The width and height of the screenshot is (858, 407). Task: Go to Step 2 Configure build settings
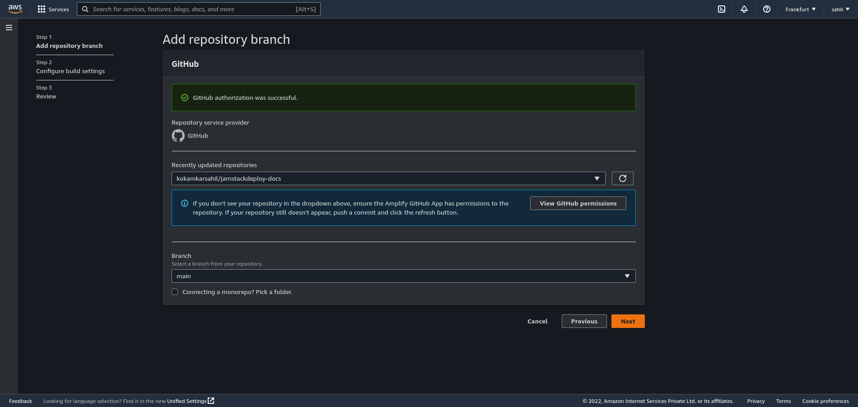tap(70, 71)
